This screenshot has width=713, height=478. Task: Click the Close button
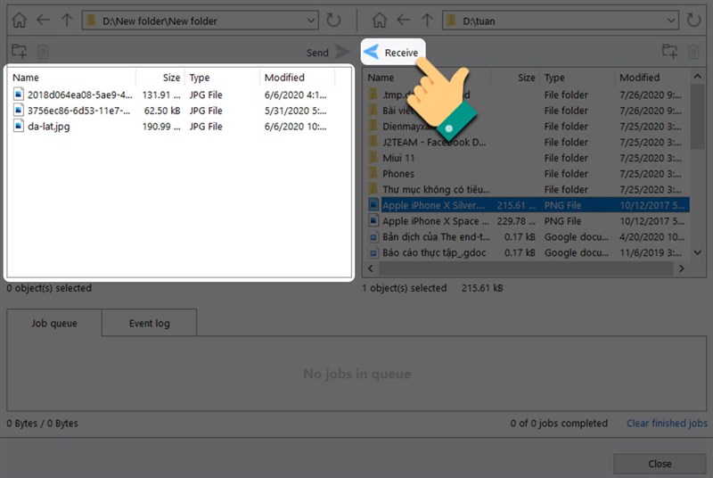660,464
